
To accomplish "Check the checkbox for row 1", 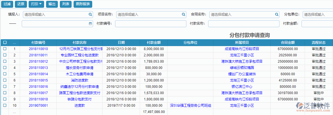I will pos(5,49).
